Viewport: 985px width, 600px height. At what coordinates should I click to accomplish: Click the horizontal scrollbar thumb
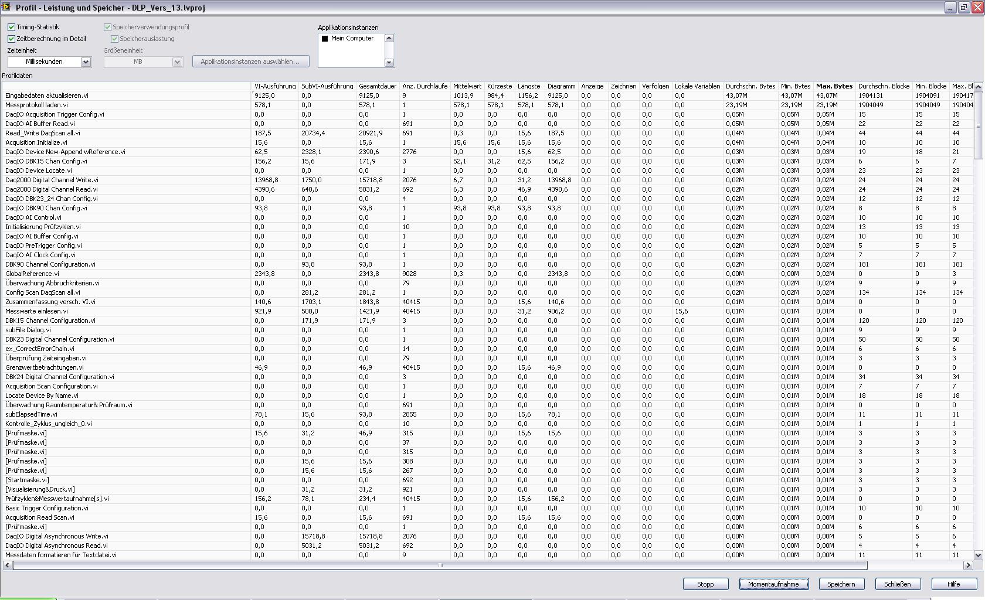(x=440, y=565)
